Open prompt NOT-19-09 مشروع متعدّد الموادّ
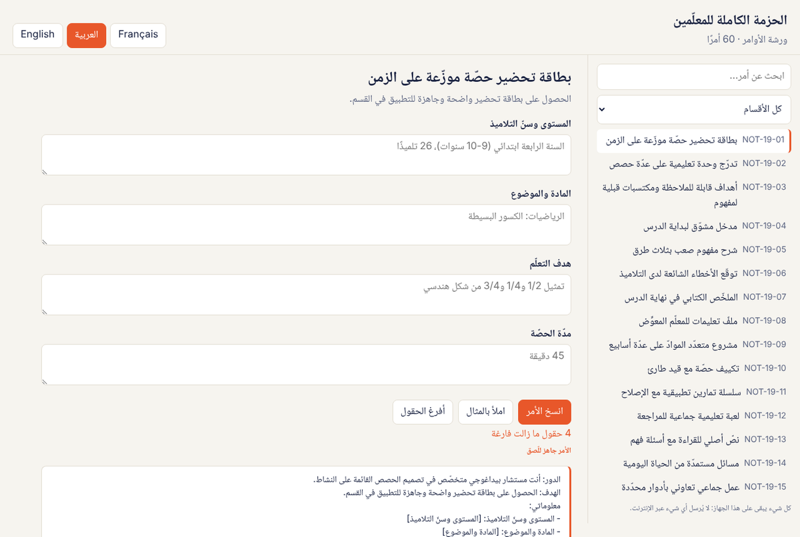Image resolution: width=800 pixels, height=537 pixels. pos(693,344)
